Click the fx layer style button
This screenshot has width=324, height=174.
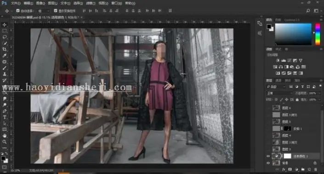(x=284, y=169)
